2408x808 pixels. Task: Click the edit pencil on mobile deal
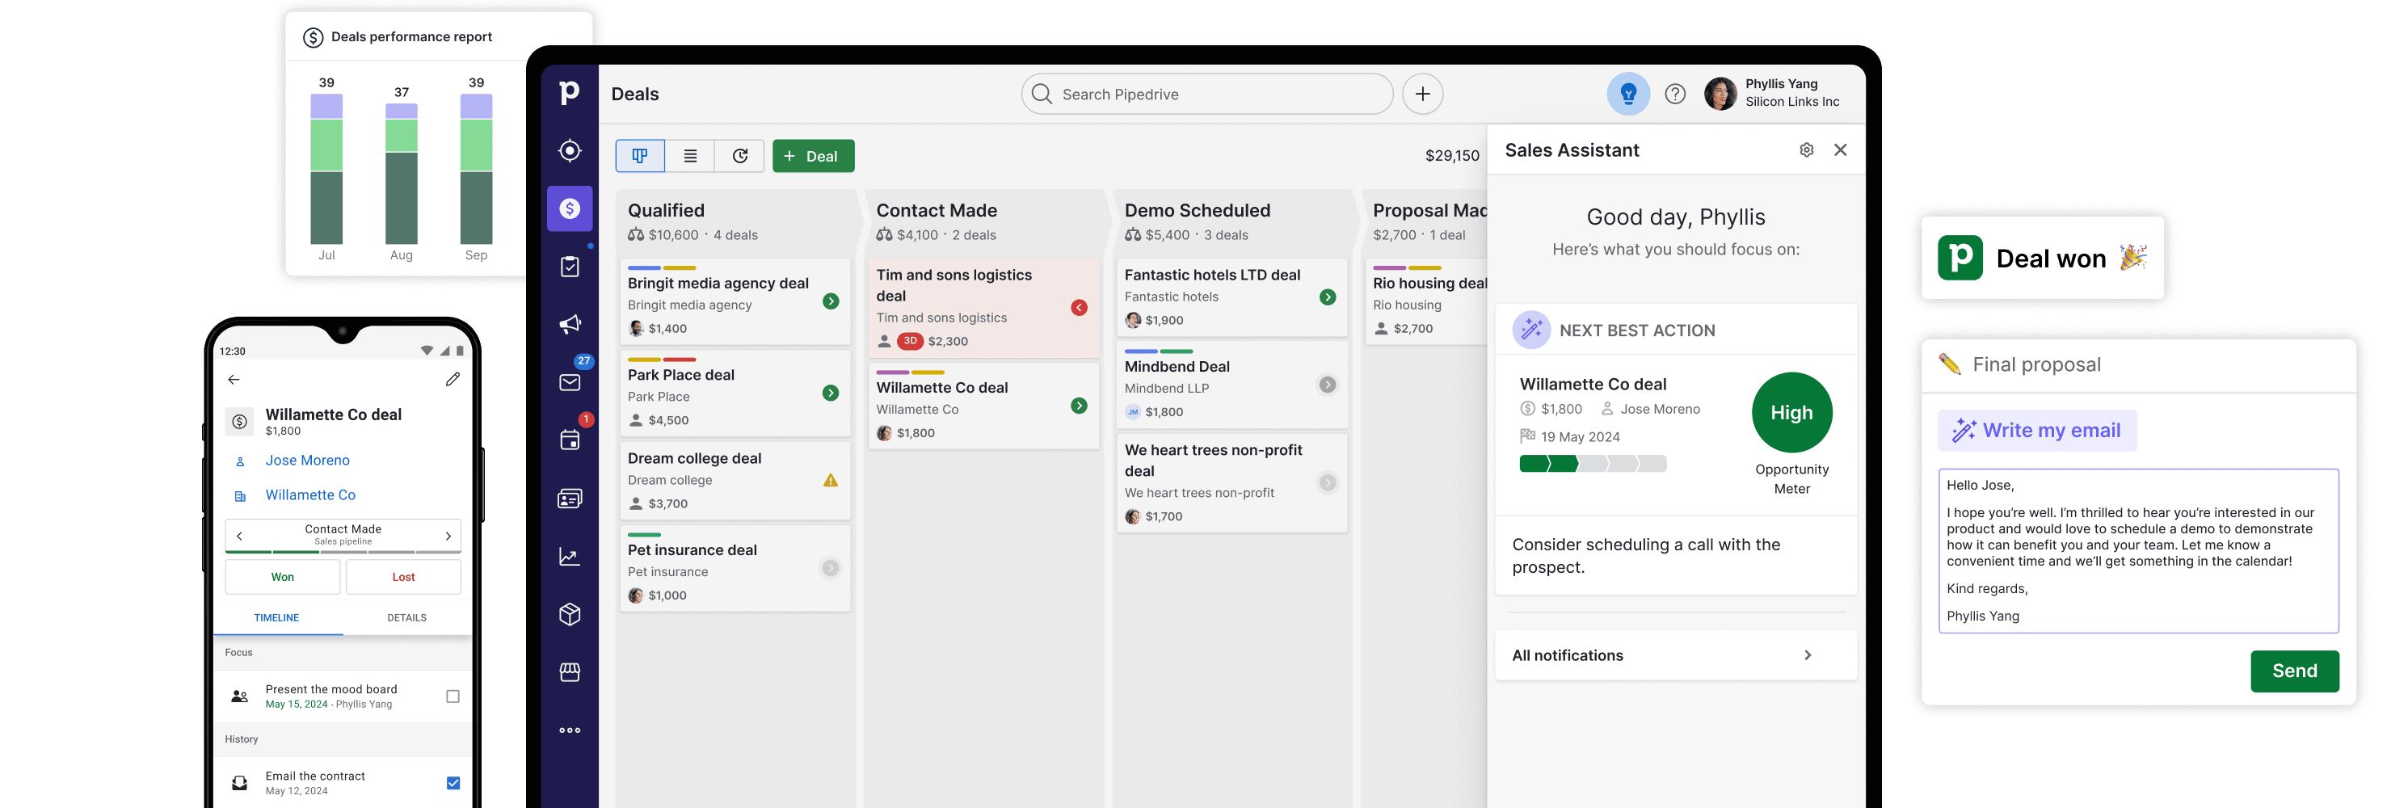click(x=453, y=380)
